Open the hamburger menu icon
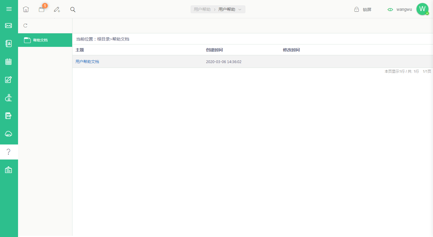433x237 pixels. 9,9
